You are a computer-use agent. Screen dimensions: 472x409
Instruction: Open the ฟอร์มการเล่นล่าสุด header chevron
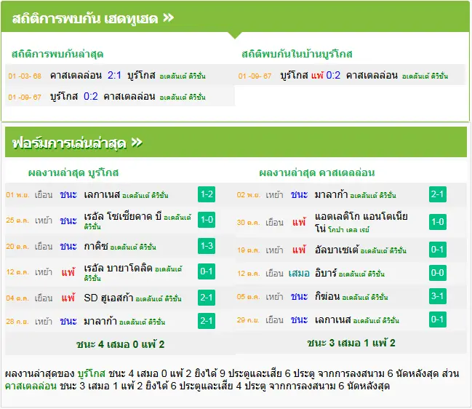click(137, 142)
